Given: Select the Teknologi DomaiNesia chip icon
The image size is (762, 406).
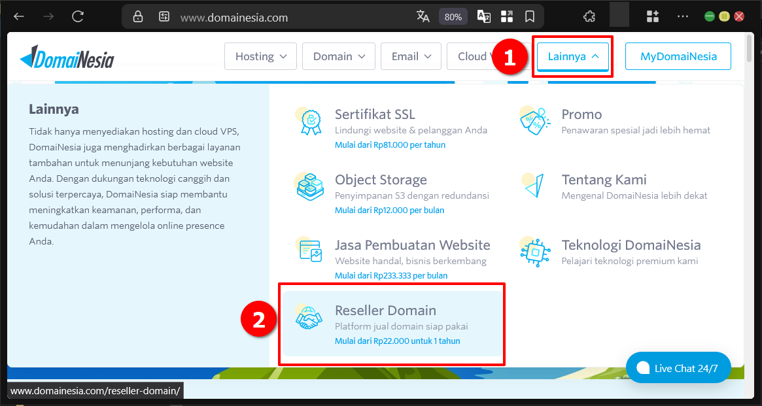Looking at the screenshot, I should pos(535,252).
